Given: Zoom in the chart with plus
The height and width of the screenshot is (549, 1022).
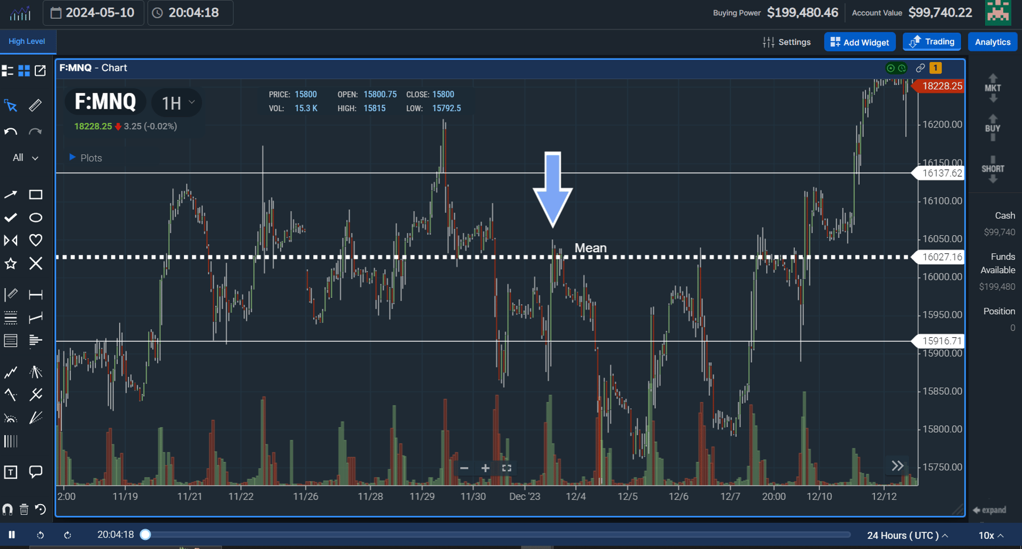Looking at the screenshot, I should coord(485,468).
